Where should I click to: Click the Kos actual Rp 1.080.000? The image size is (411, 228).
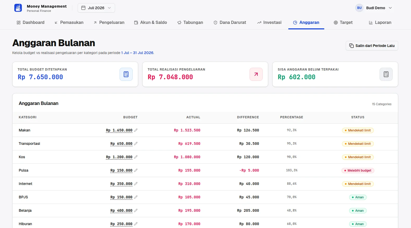click(x=187, y=157)
